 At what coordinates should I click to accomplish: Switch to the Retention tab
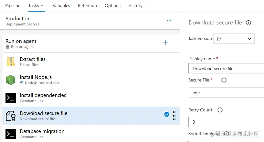coord(87,5)
